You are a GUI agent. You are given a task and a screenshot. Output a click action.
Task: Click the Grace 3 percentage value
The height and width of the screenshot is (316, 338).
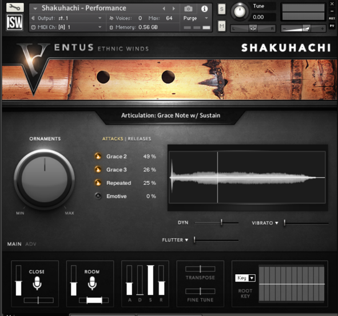coord(150,170)
